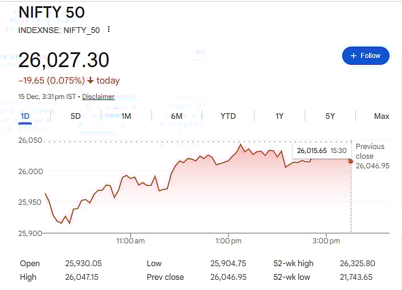
Task: Click the Follow button
Action: [366, 56]
